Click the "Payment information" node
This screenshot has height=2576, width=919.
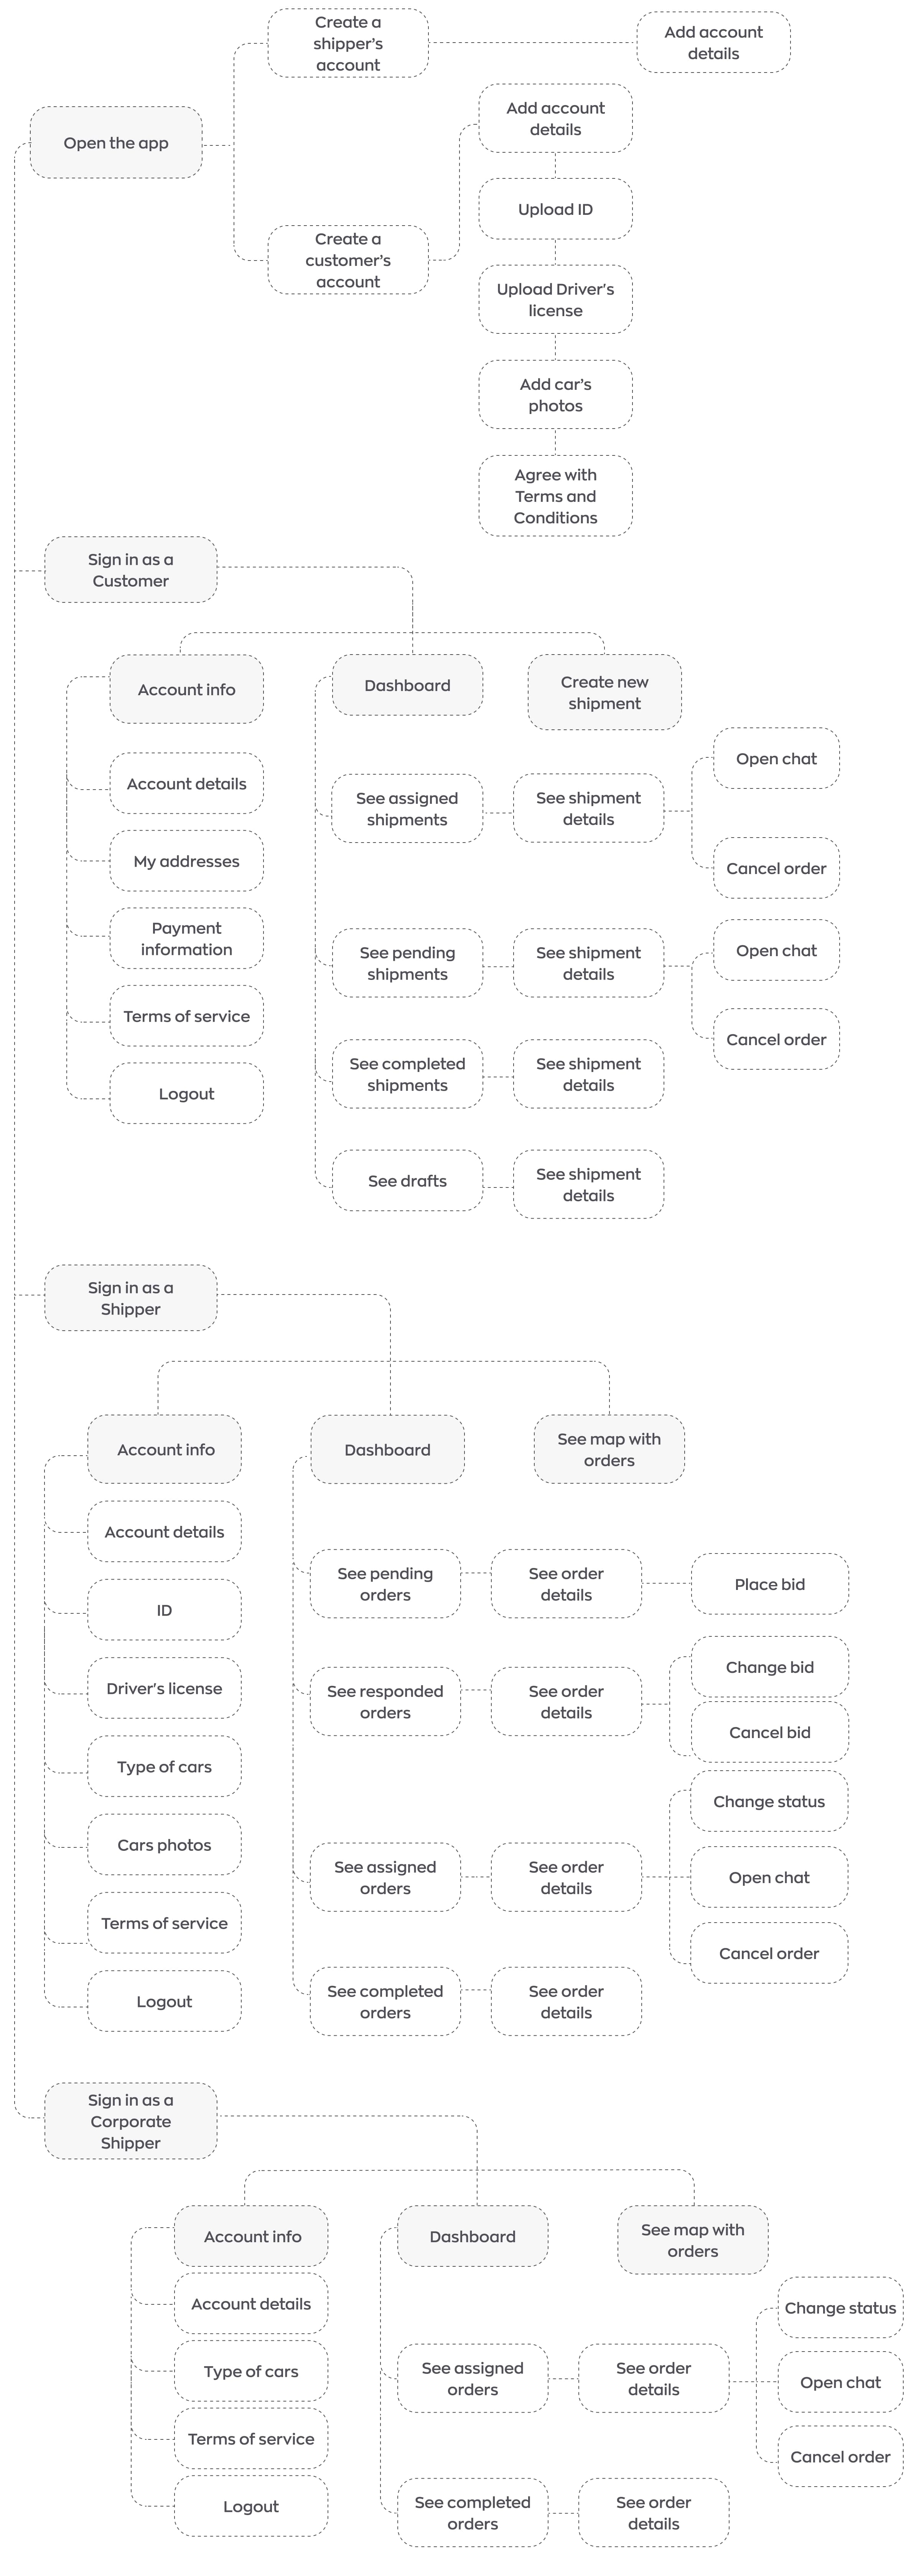tap(186, 938)
